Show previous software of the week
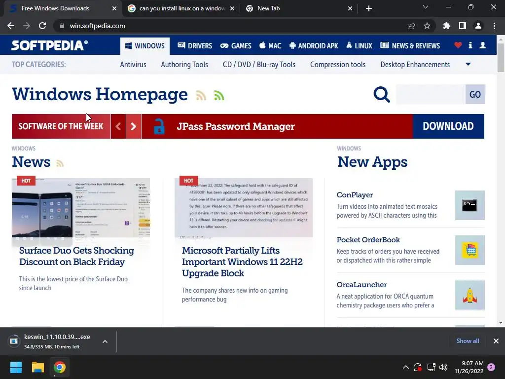This screenshot has height=379, width=505. pos(118,126)
